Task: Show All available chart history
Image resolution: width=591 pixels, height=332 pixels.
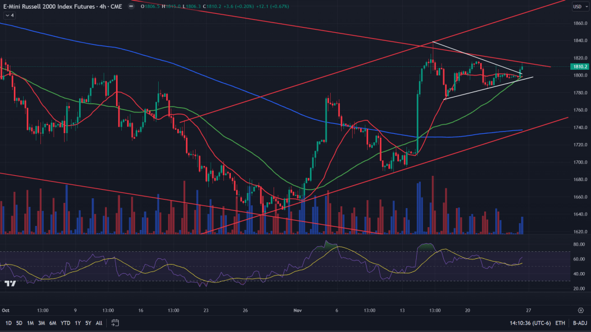Action: click(99, 323)
